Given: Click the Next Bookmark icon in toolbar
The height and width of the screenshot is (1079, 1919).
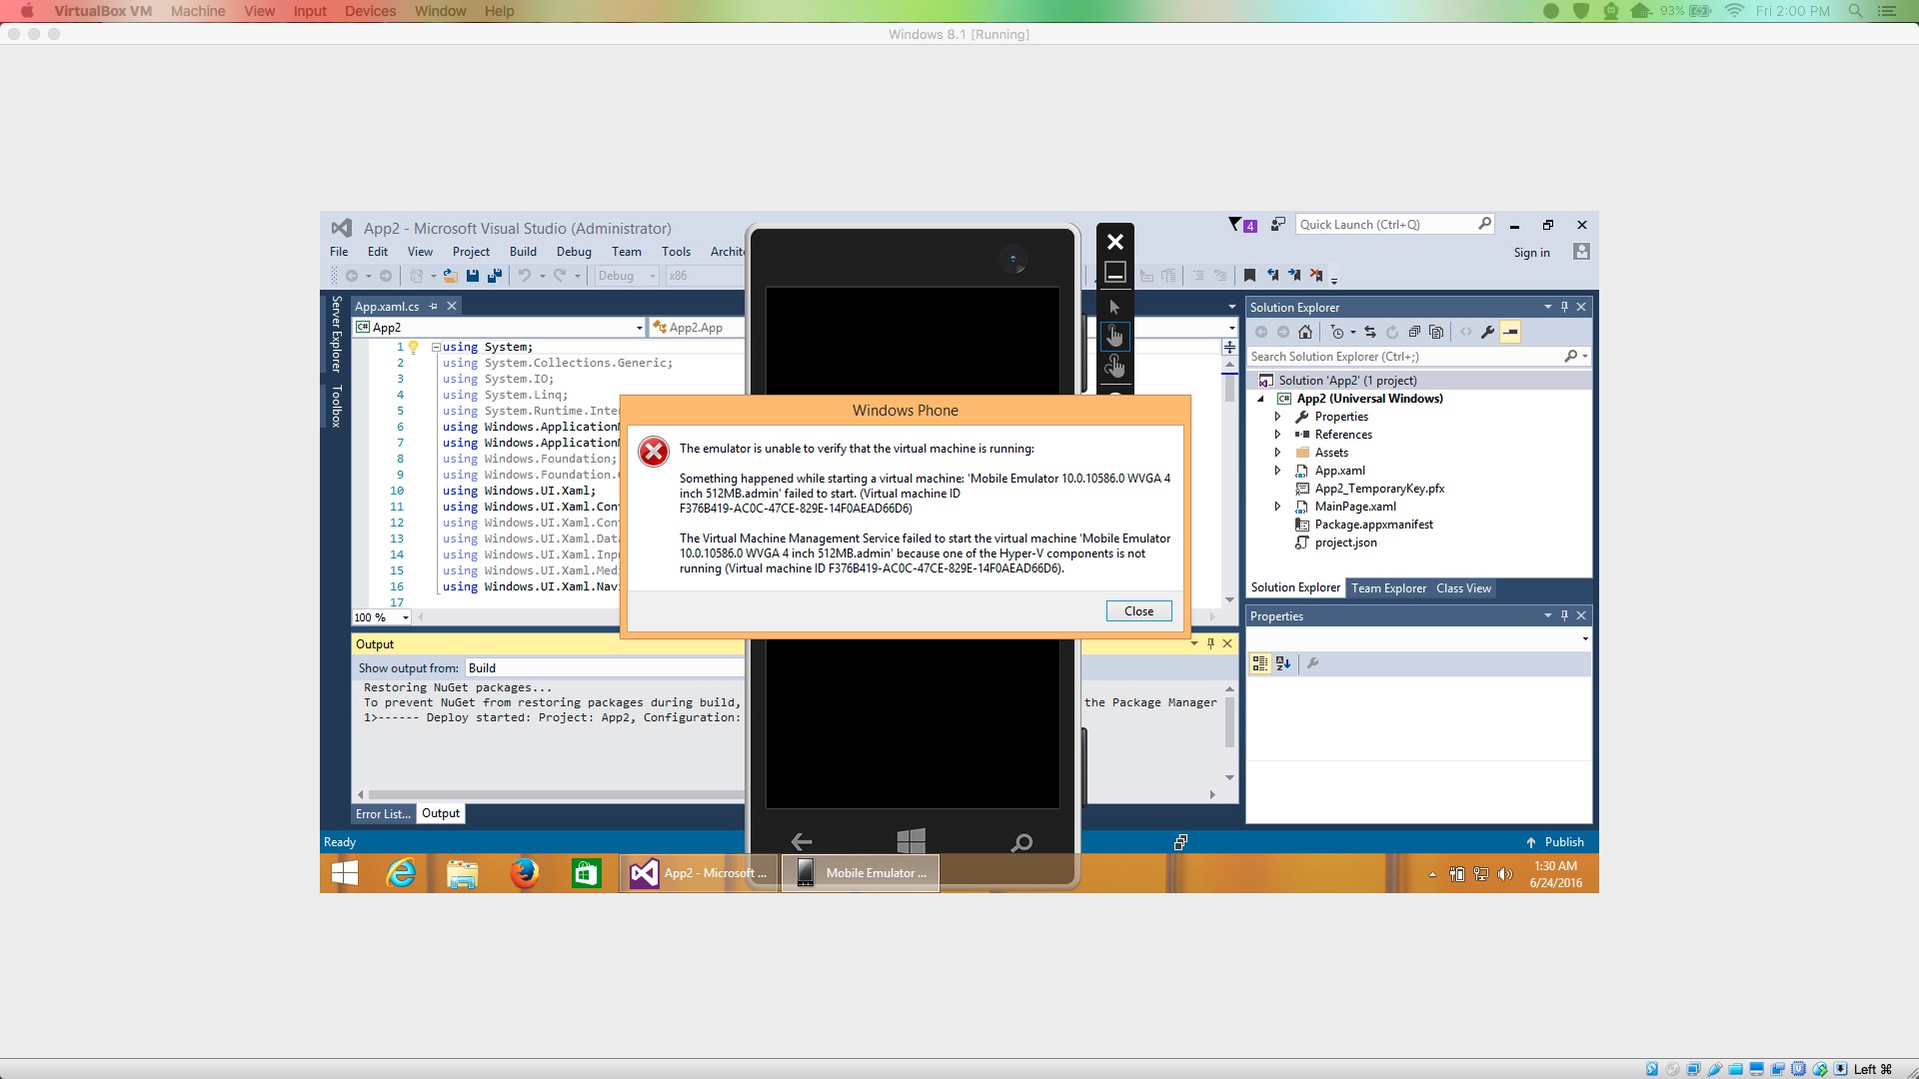Looking at the screenshot, I should 1294,276.
